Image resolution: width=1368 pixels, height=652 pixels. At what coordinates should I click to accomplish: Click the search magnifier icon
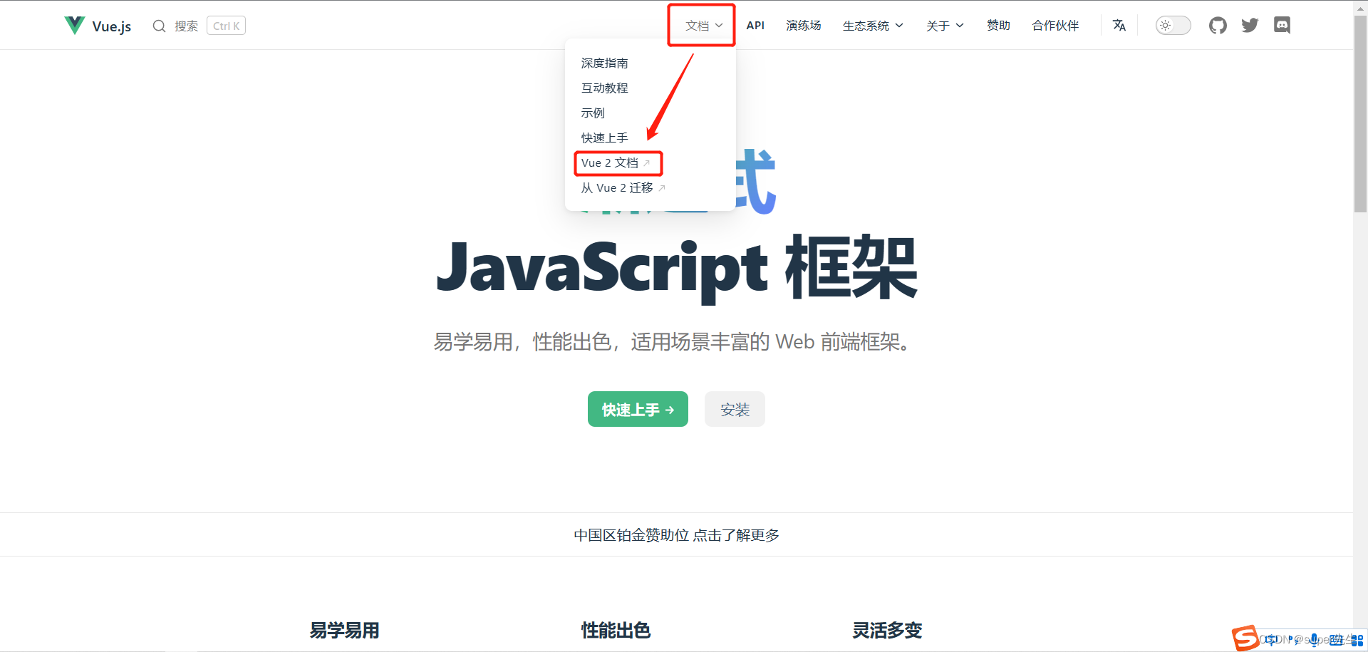click(159, 26)
